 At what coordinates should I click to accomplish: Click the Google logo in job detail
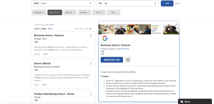(x=105, y=38)
